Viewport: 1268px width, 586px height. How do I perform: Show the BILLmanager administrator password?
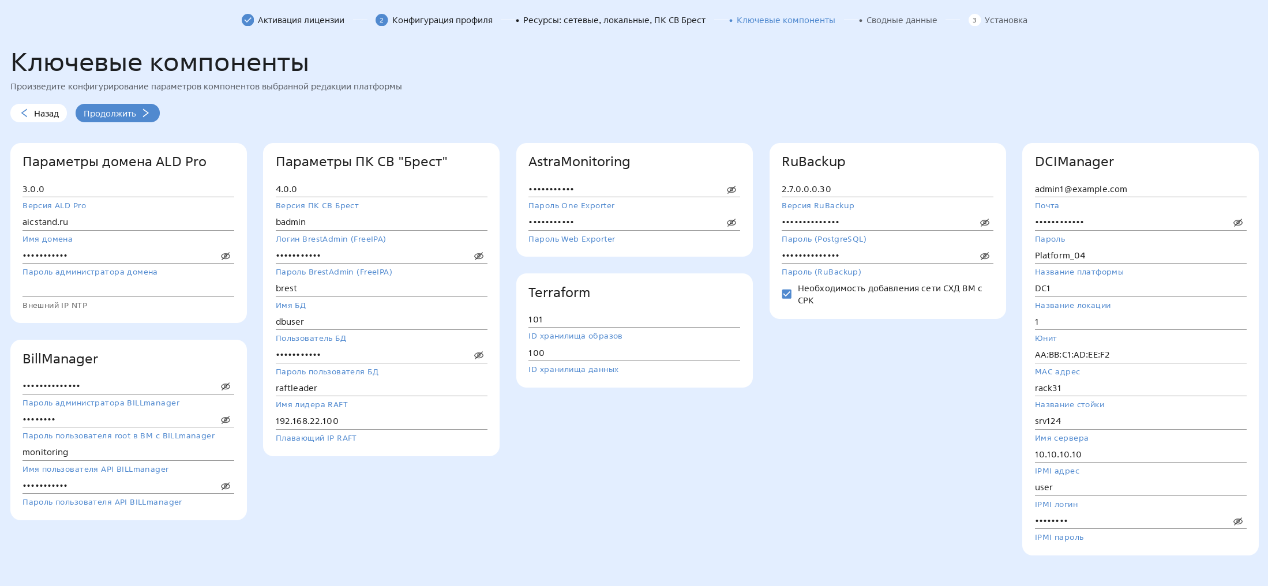point(226,386)
